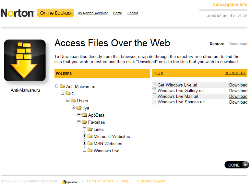Click the Favorites folder icon
Viewport: 251px width, 185px height.
click(x=85, y=122)
